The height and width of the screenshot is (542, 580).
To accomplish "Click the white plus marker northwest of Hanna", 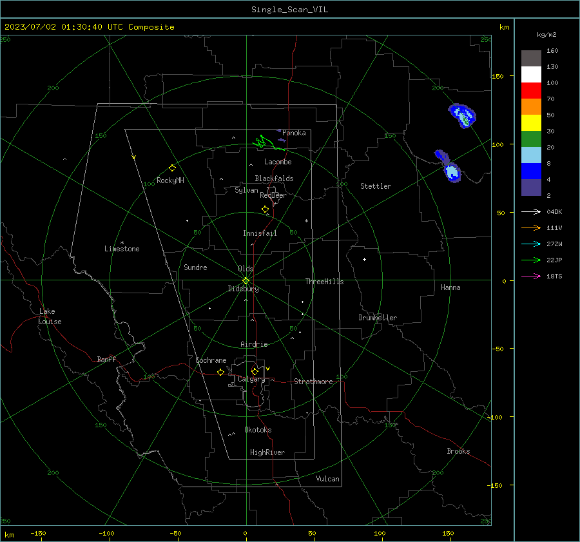I will coord(364,259).
